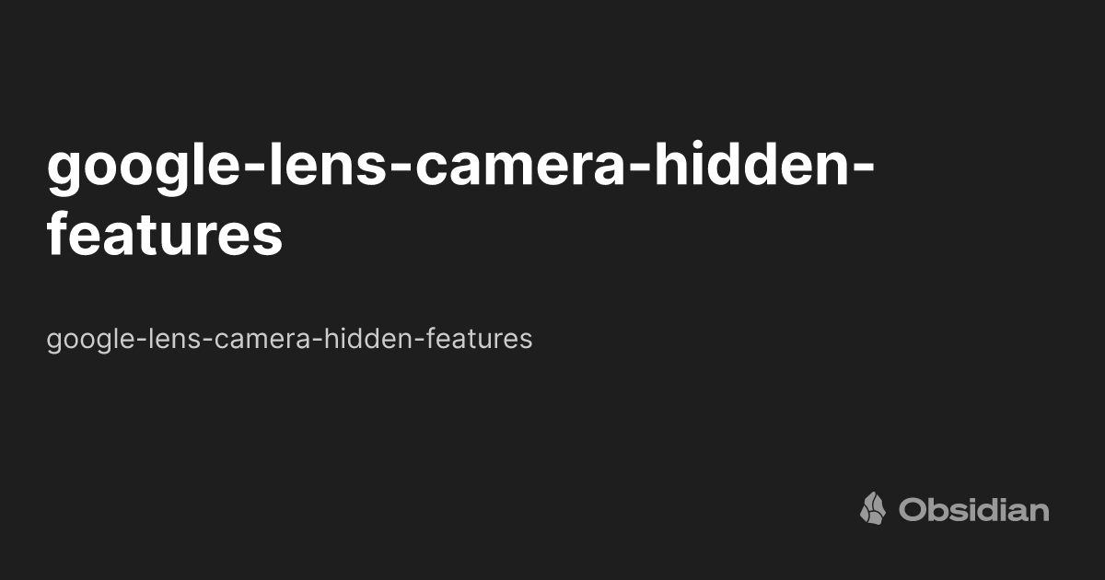Click the Obsidian crystal logo icon
The image size is (1105, 580).
(873, 508)
